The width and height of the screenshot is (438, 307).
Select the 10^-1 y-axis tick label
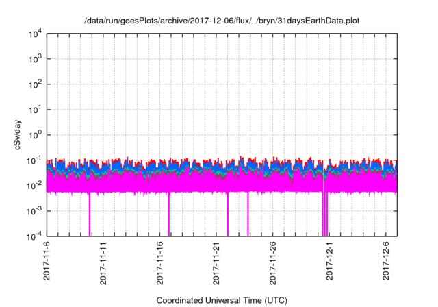[x=34, y=161]
